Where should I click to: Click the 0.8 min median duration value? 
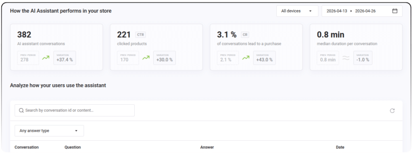[331, 34]
